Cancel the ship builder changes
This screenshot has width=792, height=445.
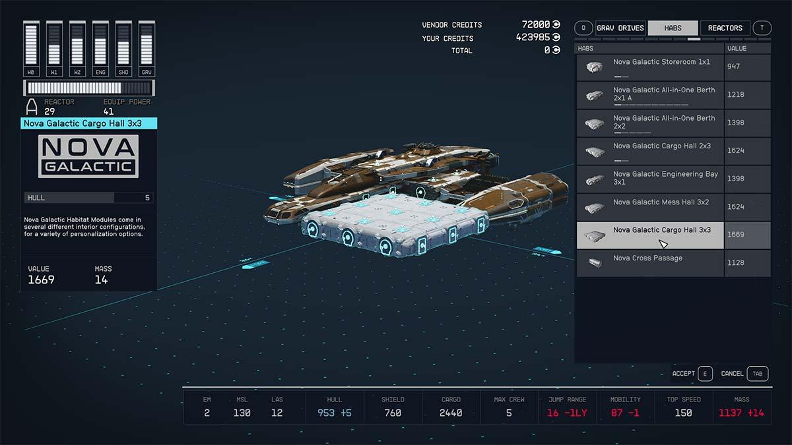click(x=732, y=374)
